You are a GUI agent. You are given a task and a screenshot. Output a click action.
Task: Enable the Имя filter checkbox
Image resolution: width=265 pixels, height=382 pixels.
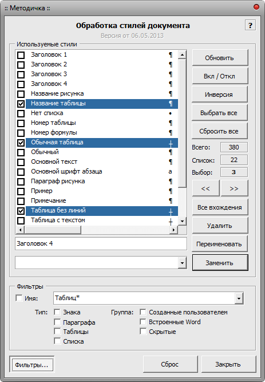click(19, 298)
